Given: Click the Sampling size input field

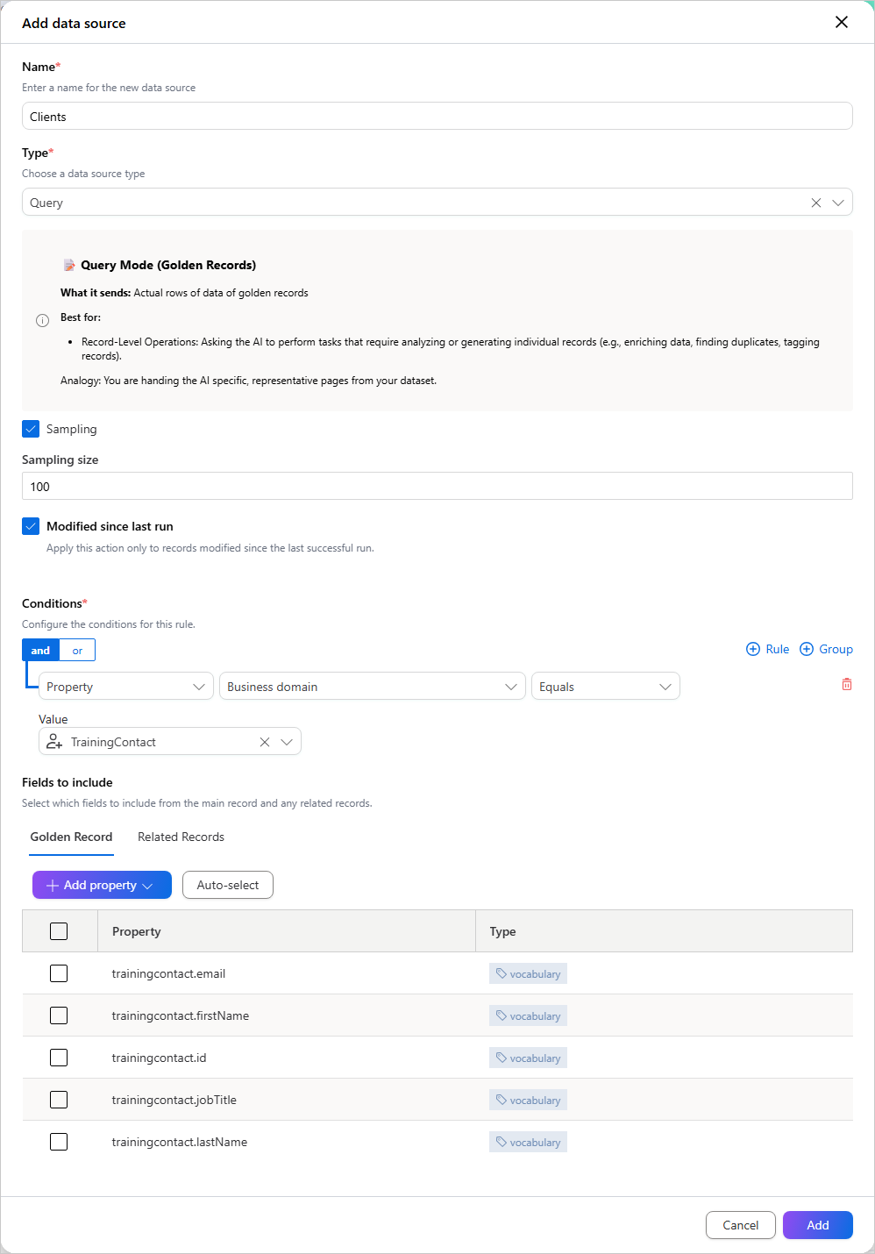Looking at the screenshot, I should (437, 487).
